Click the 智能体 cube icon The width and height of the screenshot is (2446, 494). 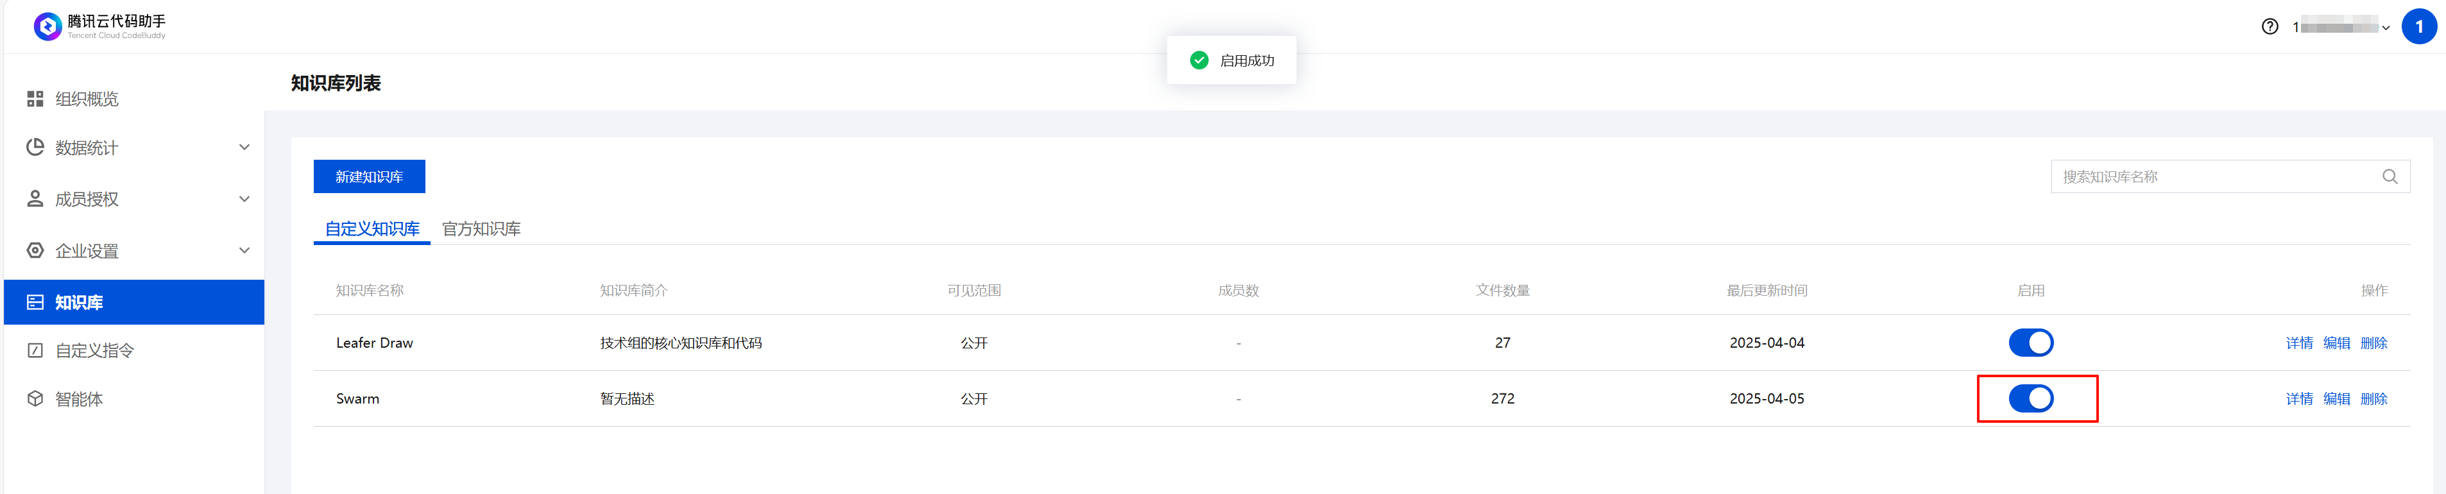[x=35, y=399]
